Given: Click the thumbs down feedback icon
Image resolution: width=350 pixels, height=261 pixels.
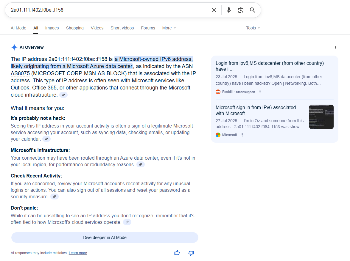Looking at the screenshot, I should point(191,253).
